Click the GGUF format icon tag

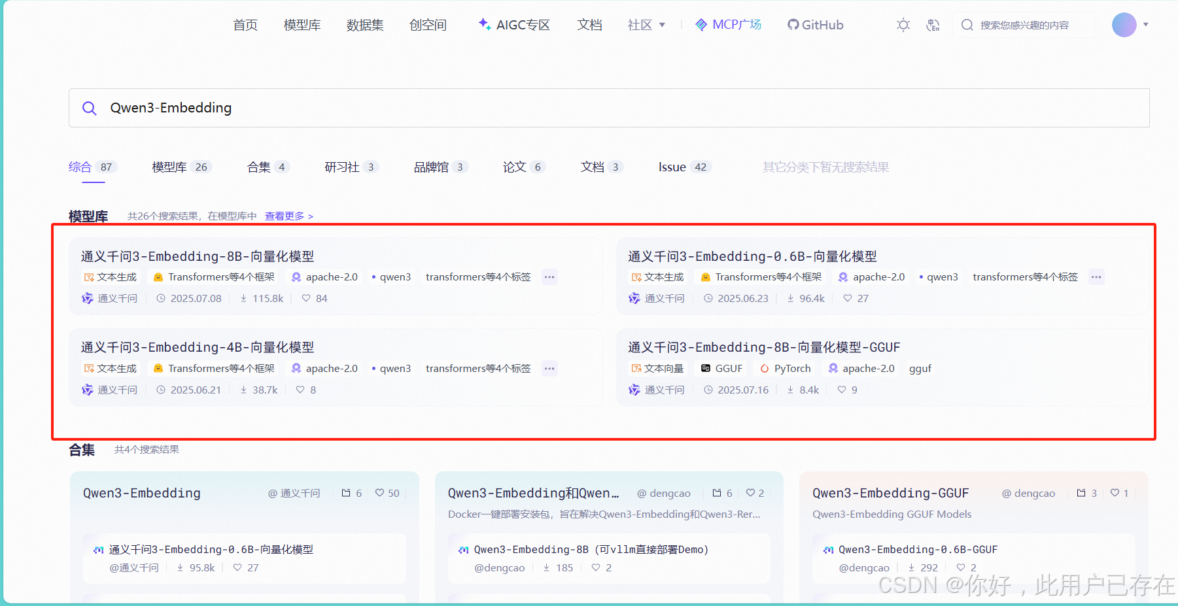click(706, 369)
